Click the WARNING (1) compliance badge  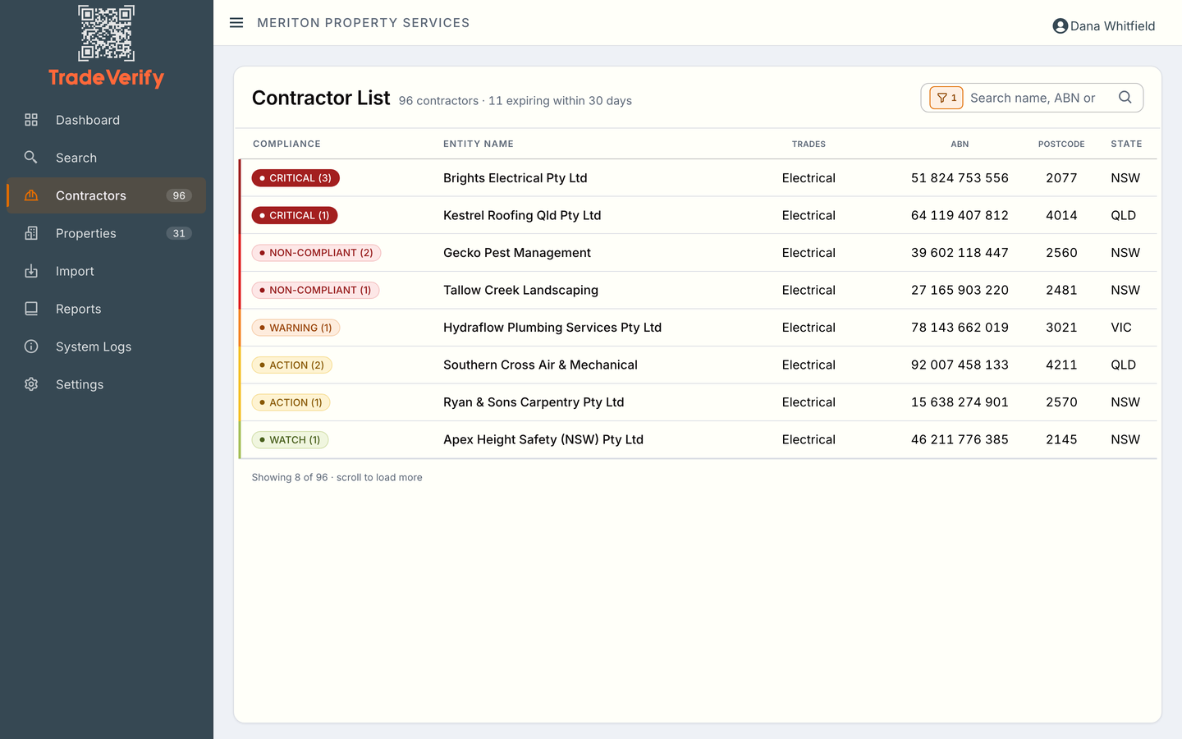(x=295, y=328)
